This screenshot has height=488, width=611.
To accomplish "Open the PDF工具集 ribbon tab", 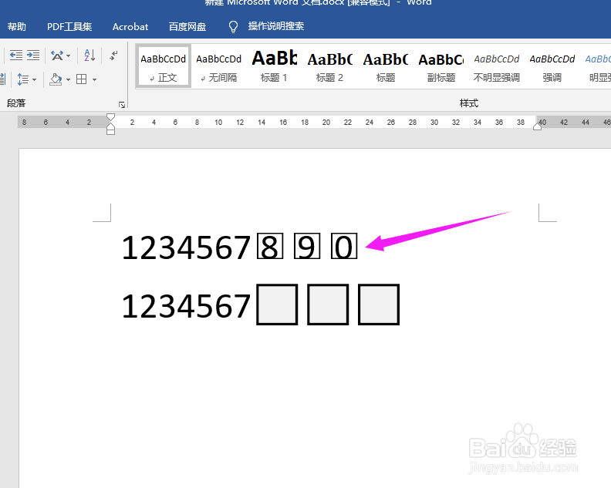I will point(69,26).
